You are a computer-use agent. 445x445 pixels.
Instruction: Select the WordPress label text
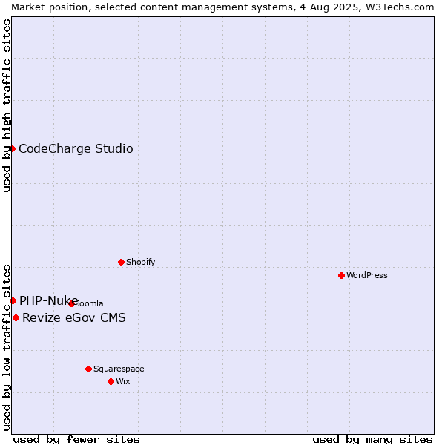coord(367,275)
